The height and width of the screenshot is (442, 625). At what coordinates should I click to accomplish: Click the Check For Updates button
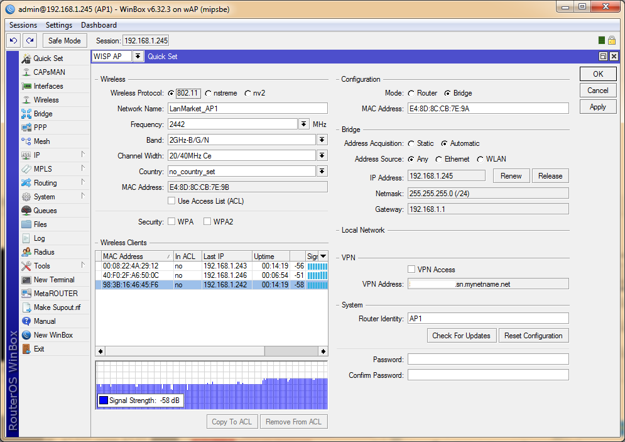tap(461, 336)
